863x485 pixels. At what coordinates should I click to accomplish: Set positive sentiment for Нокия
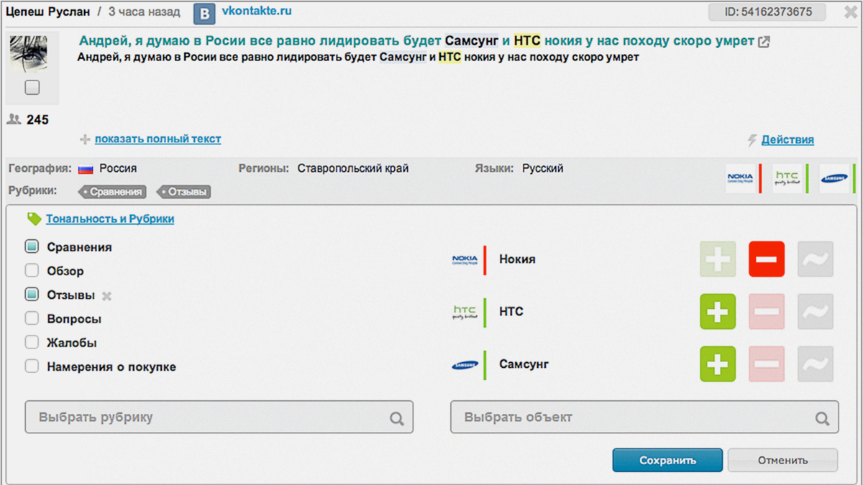718,259
